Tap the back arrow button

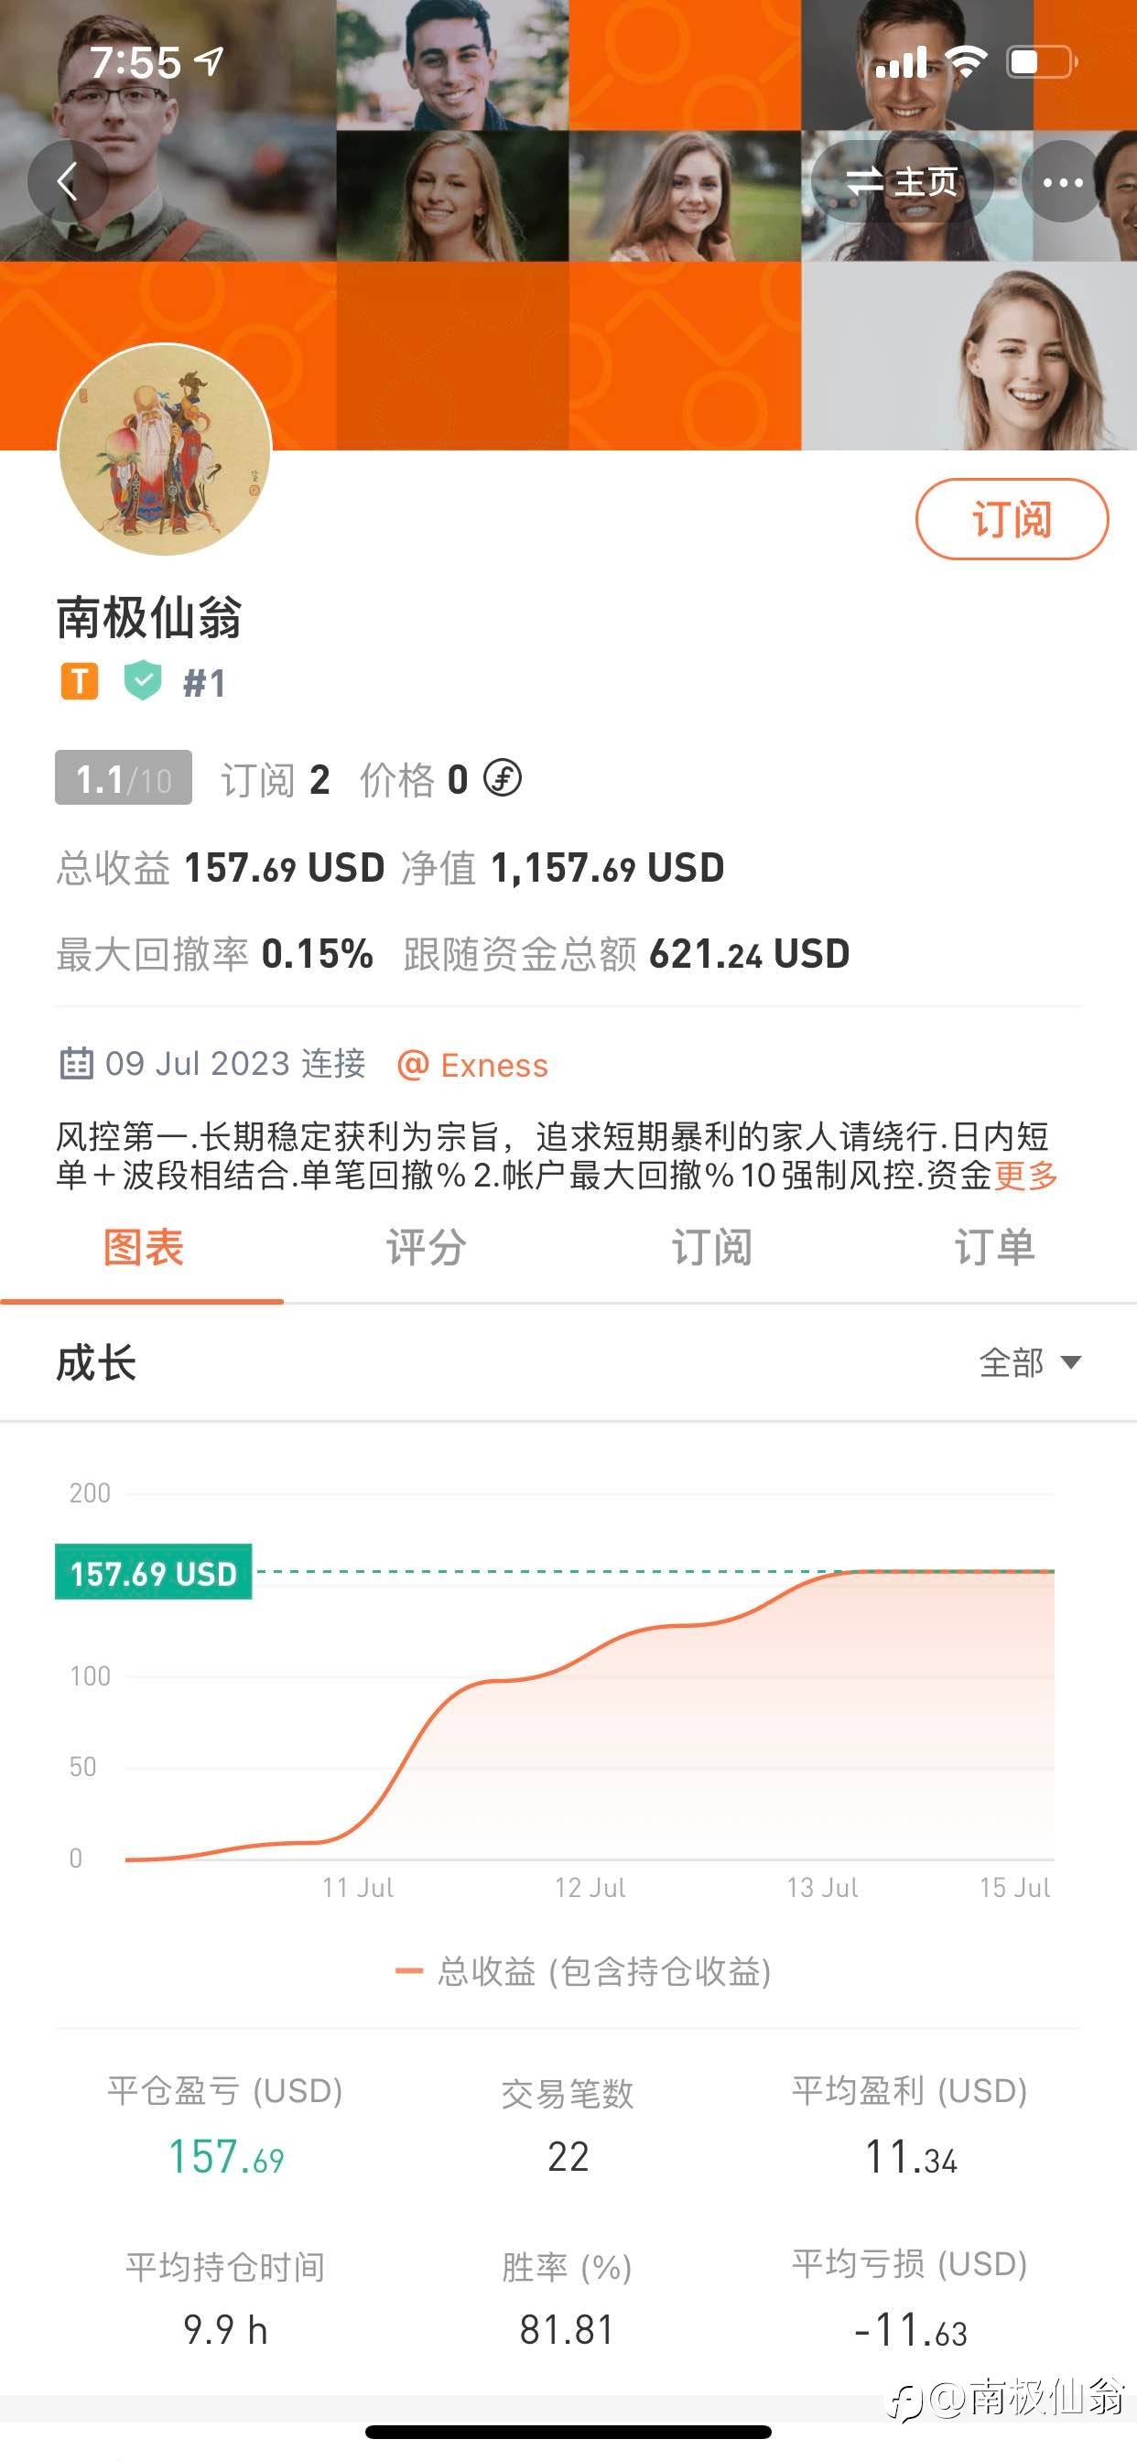point(67,181)
